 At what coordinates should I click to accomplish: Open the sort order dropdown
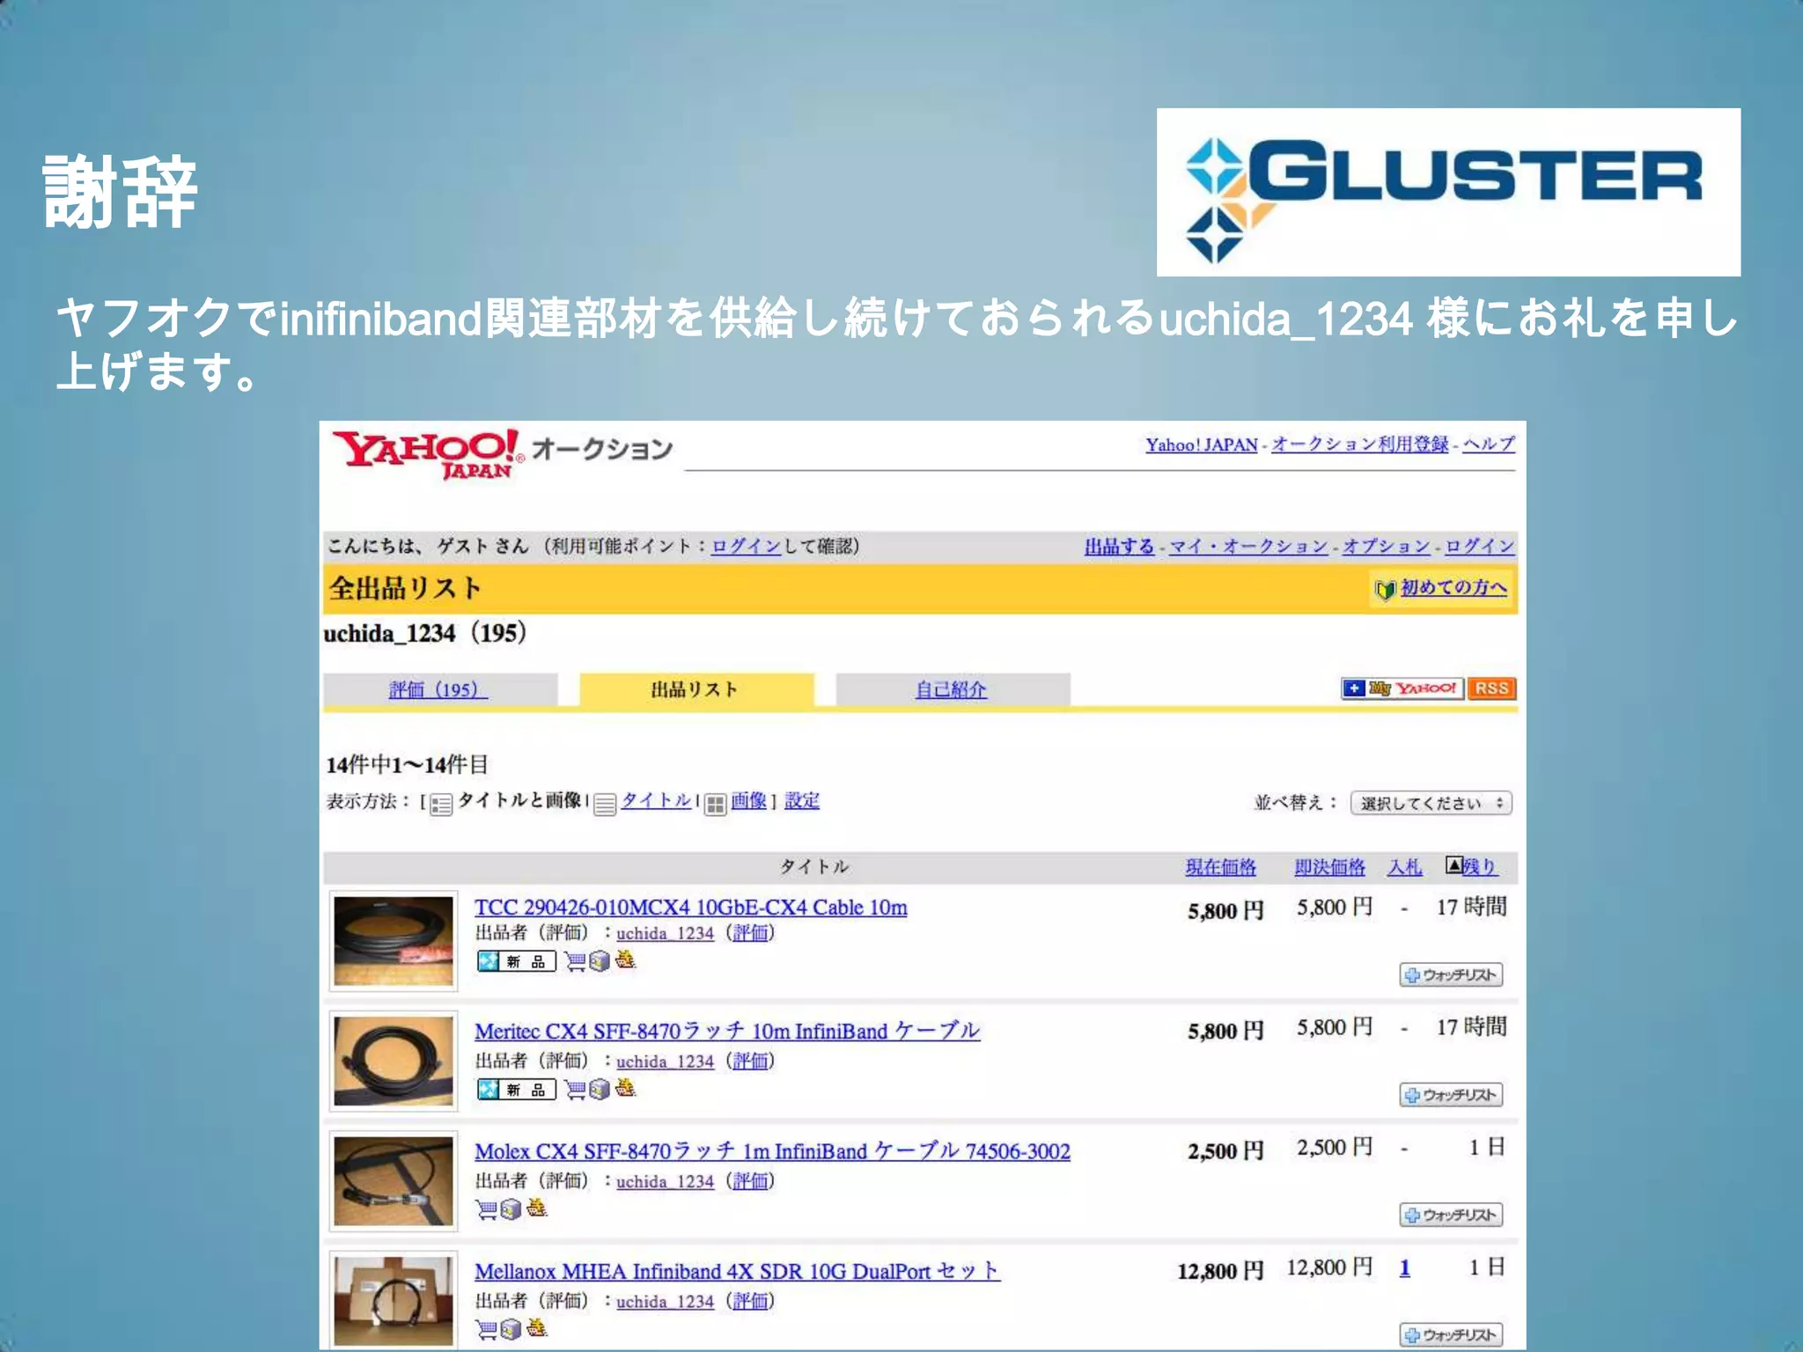tap(1431, 803)
